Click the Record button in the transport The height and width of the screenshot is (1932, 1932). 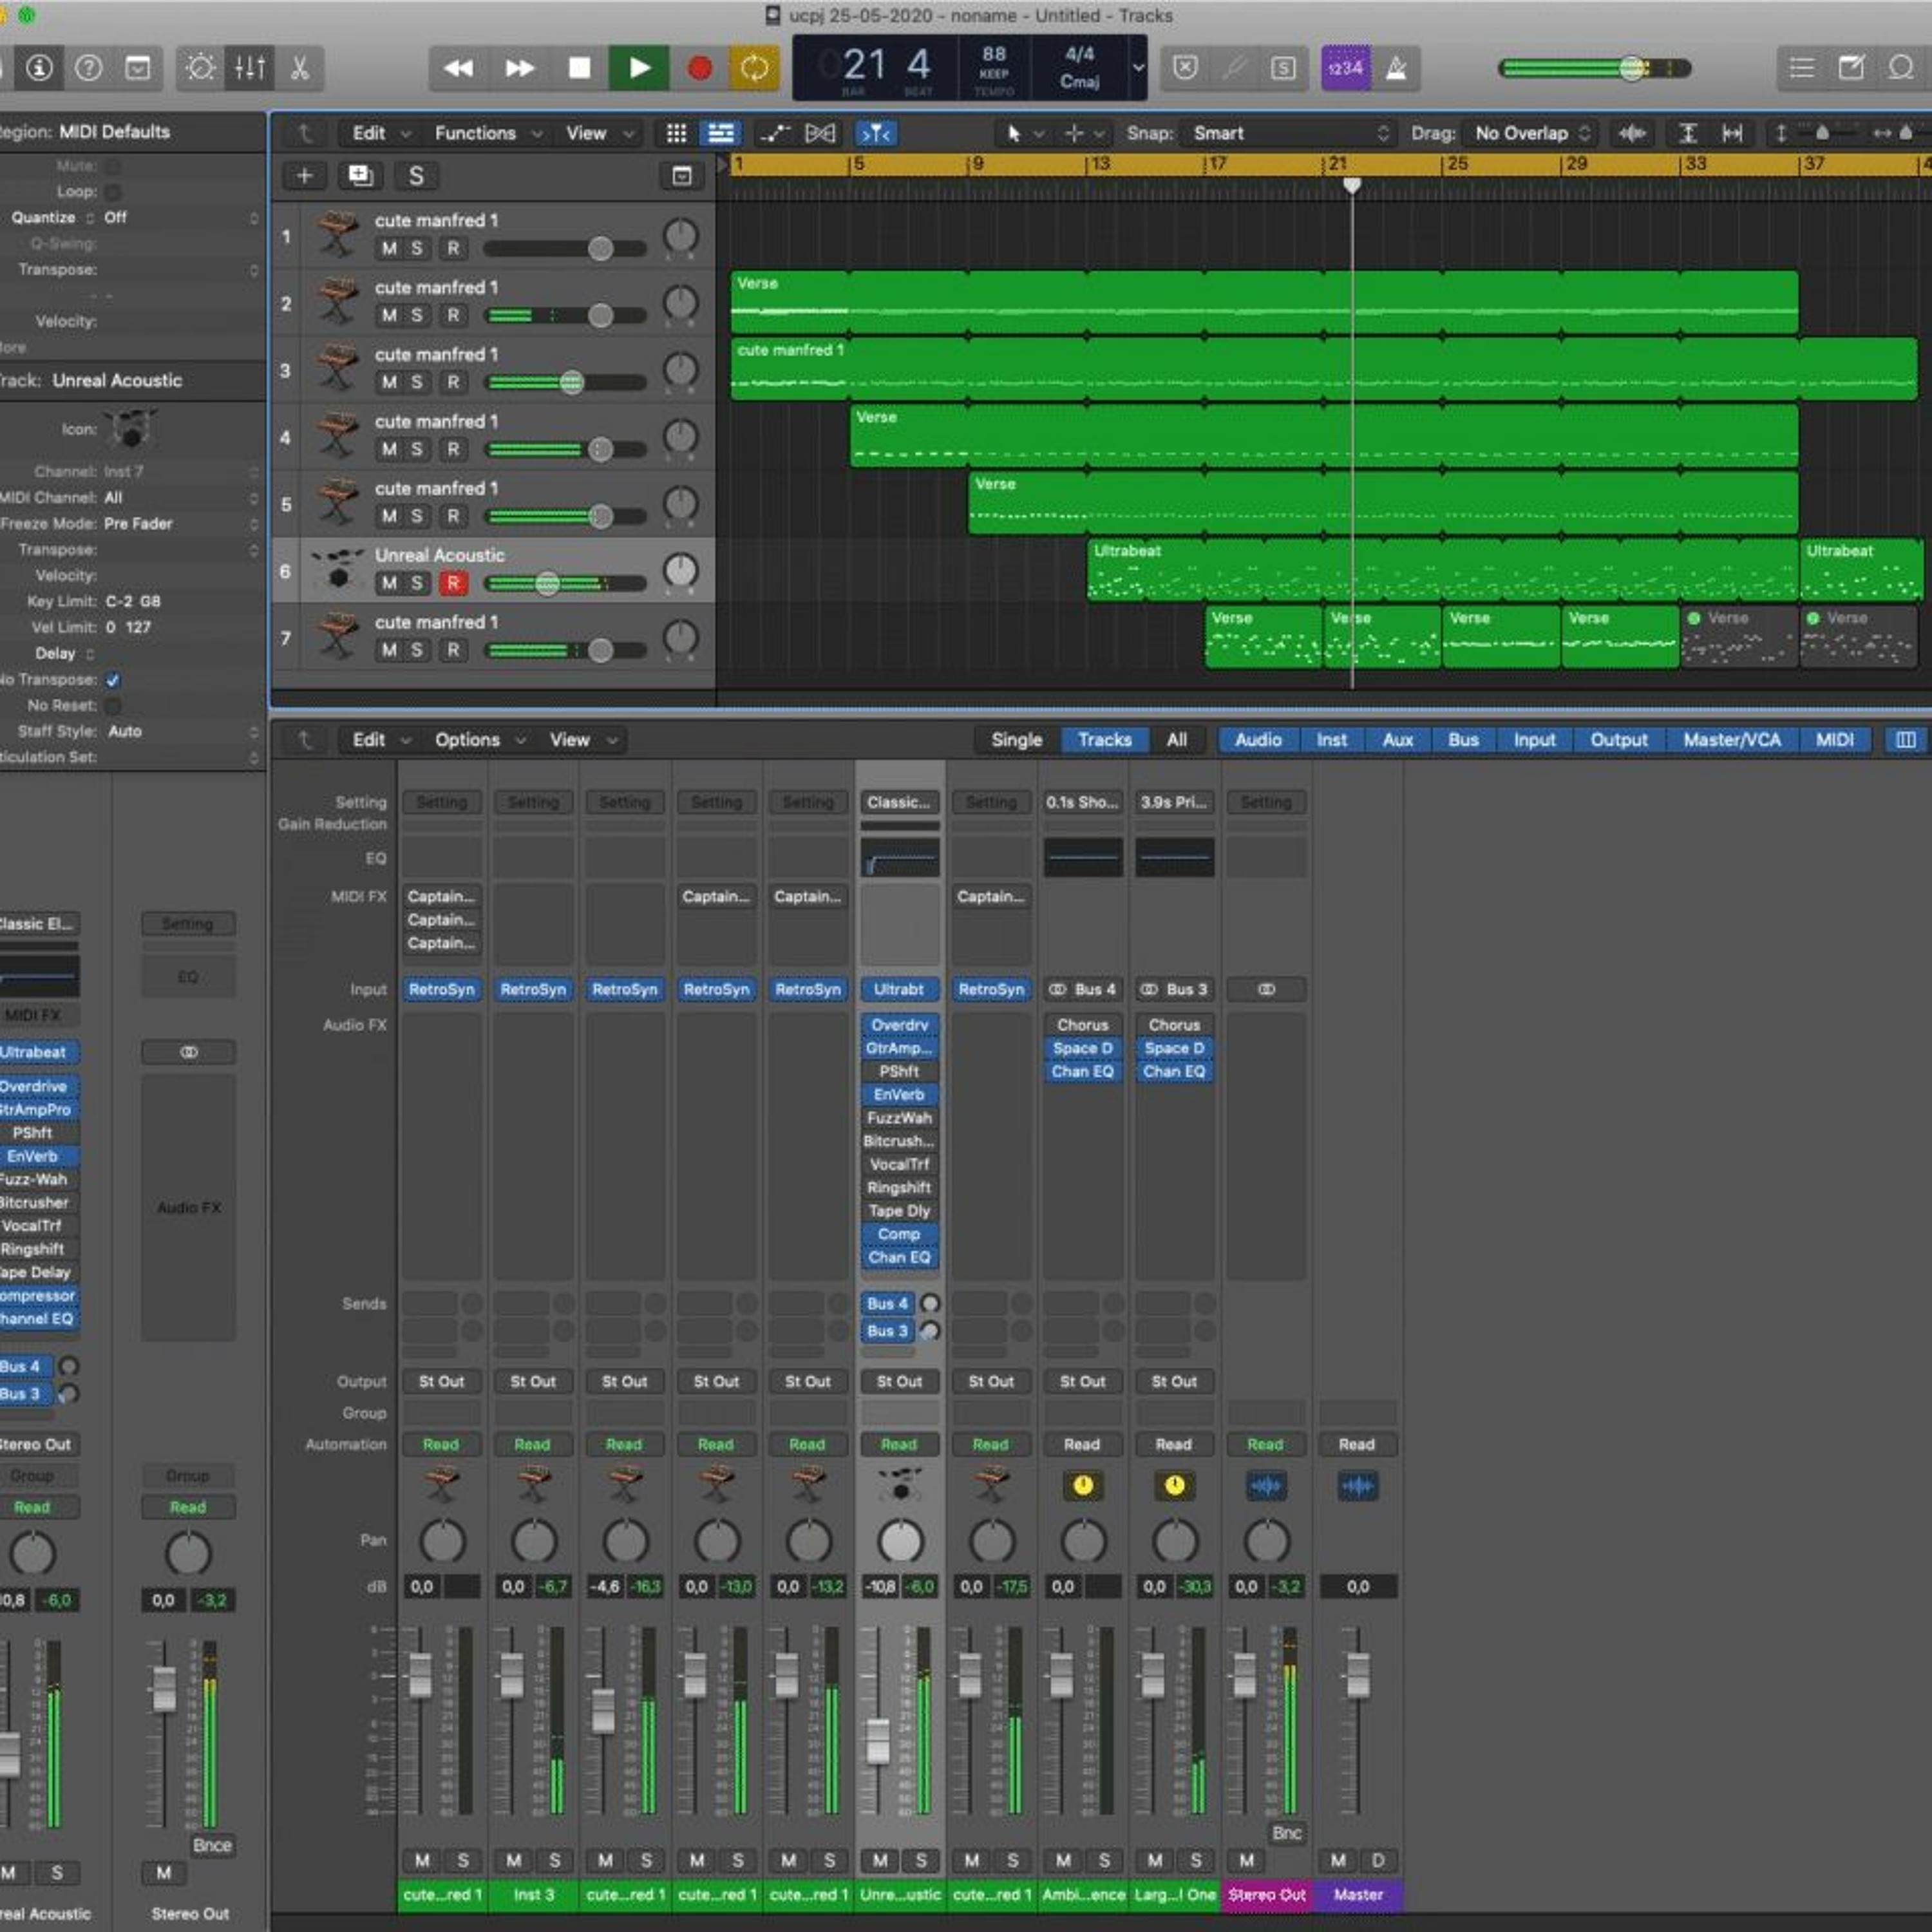tap(699, 68)
